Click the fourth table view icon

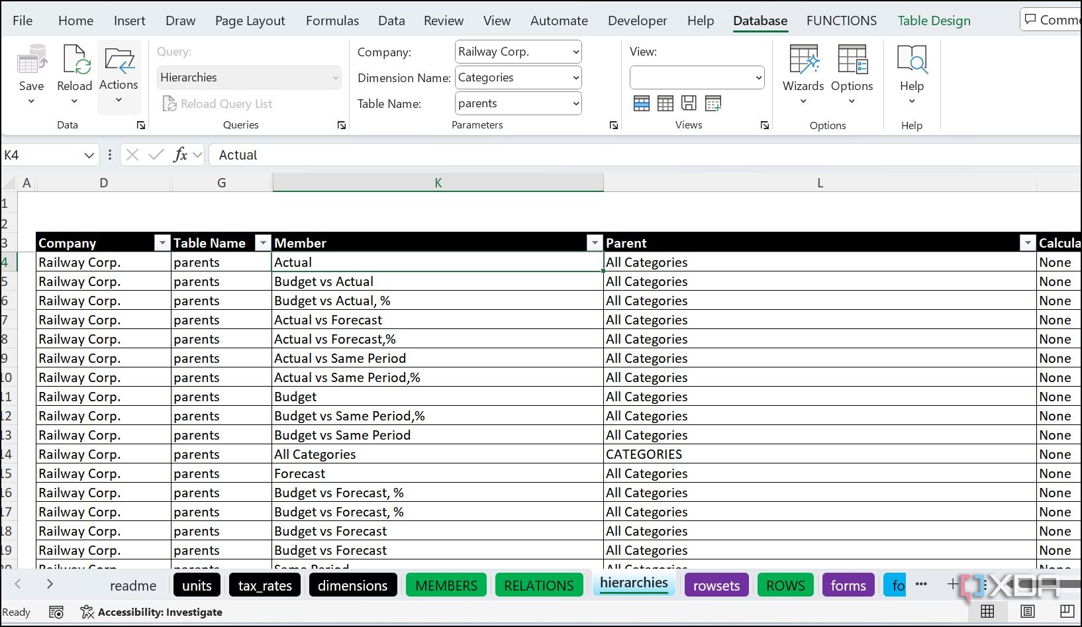click(x=713, y=103)
